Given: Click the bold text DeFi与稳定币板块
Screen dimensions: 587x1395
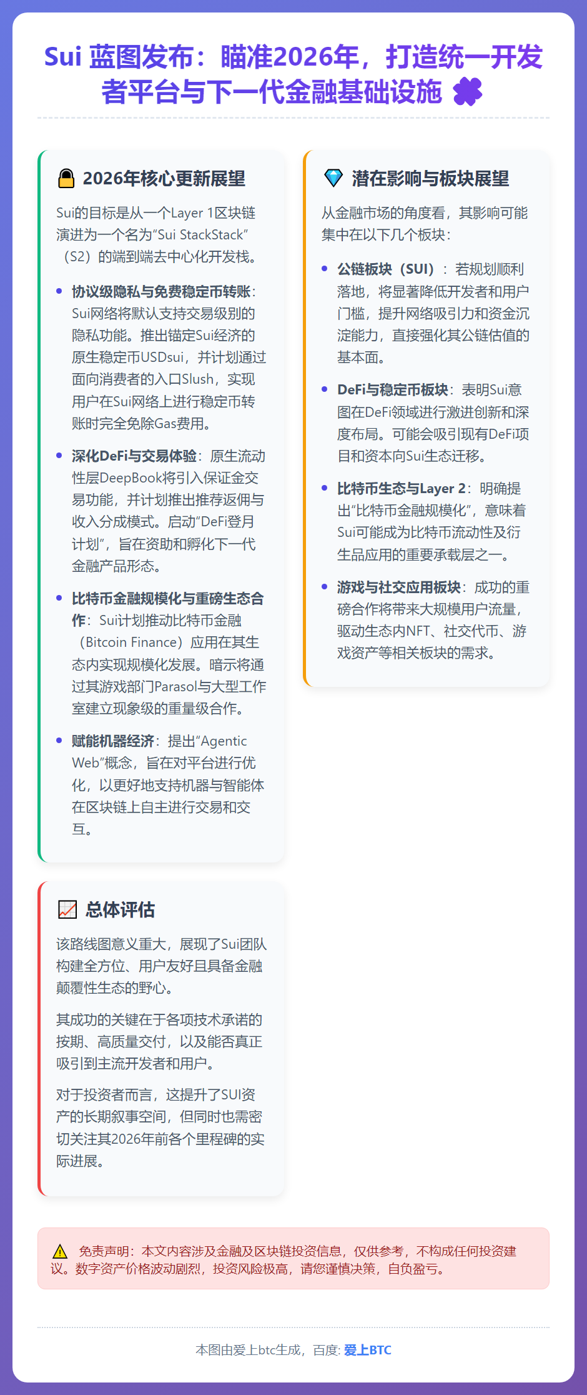Looking at the screenshot, I should point(393,389).
